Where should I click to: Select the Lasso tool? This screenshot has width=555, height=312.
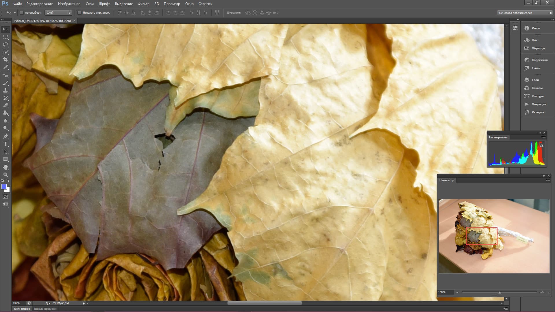[5, 44]
